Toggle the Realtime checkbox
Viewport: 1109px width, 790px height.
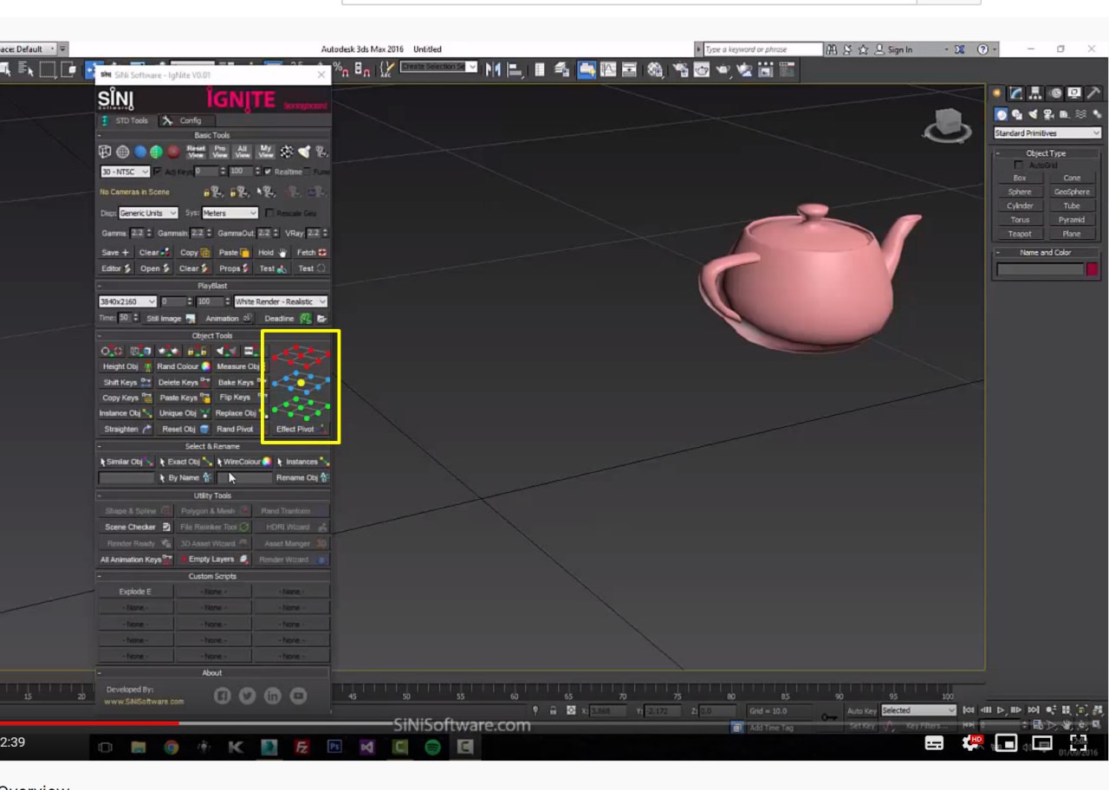[x=267, y=172]
